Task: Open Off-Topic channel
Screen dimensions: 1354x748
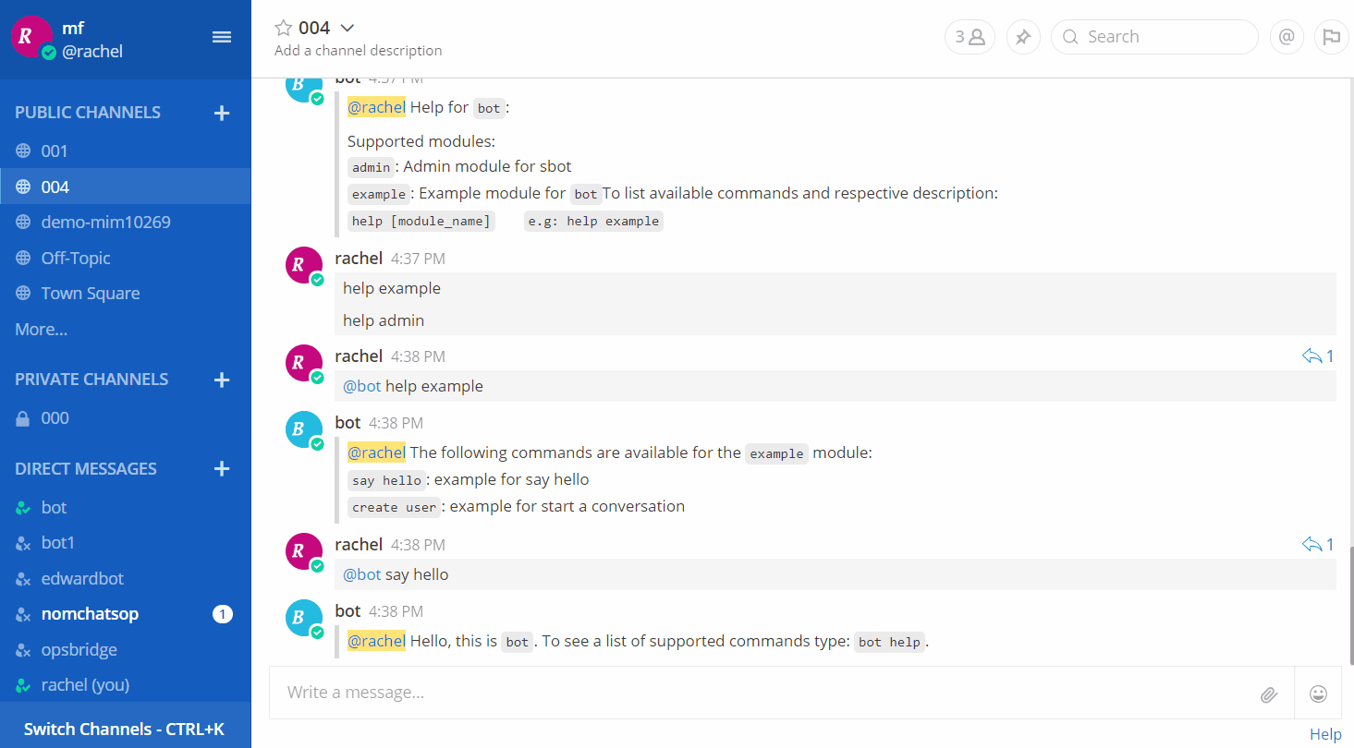Action: point(126,258)
